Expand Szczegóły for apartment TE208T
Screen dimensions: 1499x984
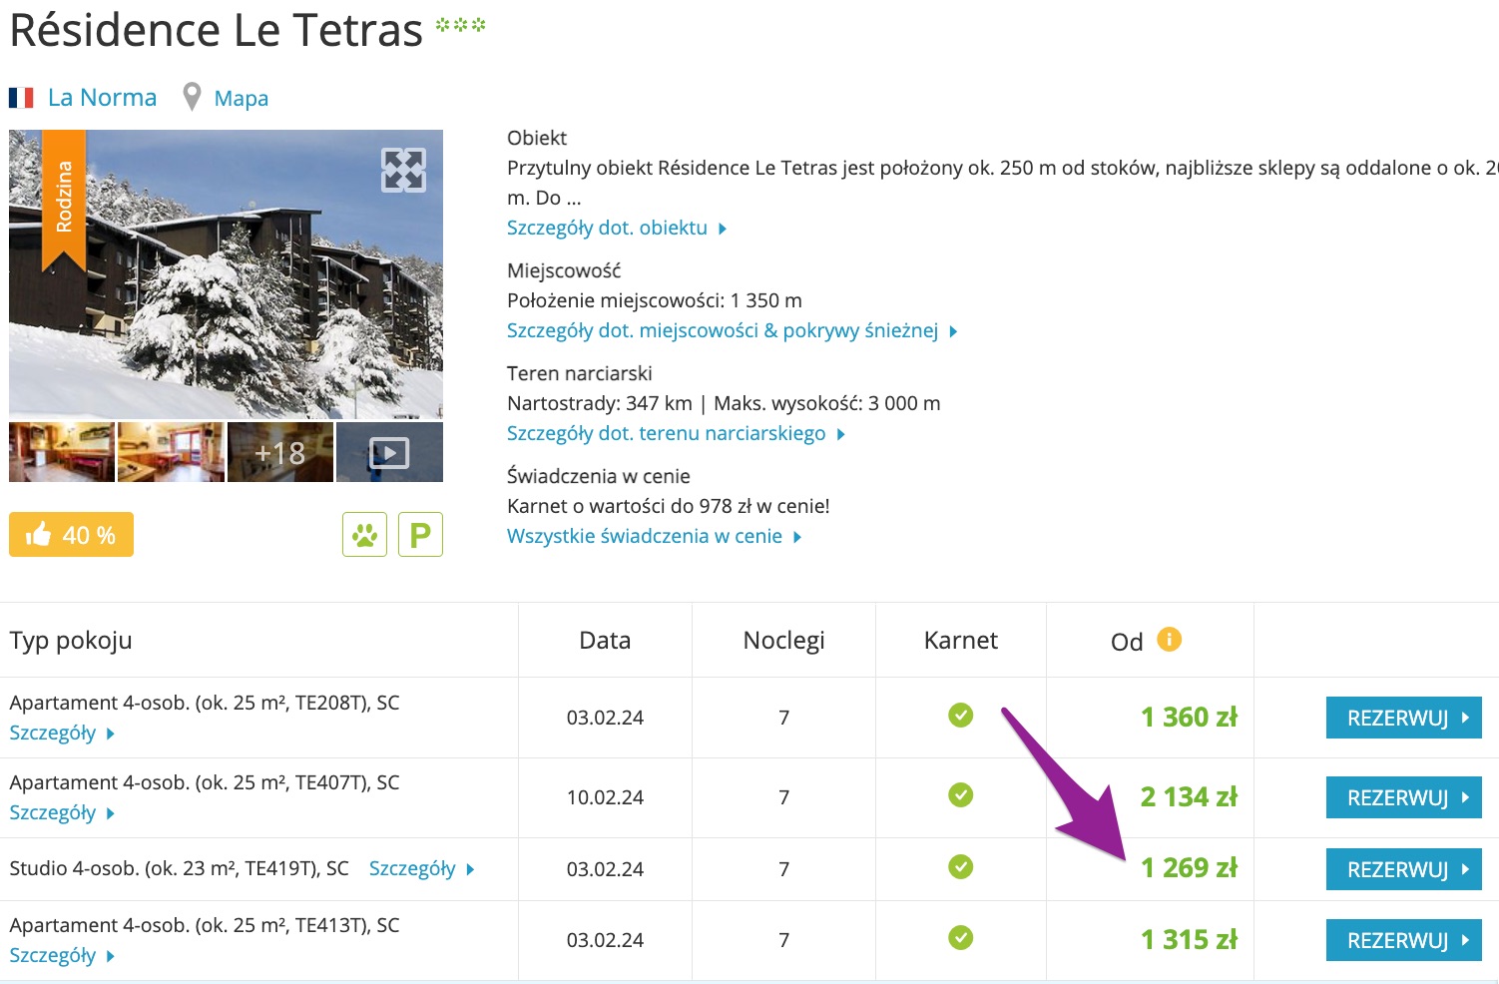pos(62,733)
